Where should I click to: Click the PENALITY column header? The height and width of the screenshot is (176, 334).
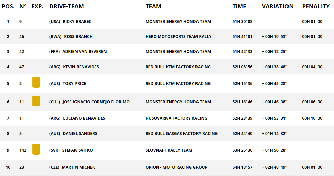(316, 6)
